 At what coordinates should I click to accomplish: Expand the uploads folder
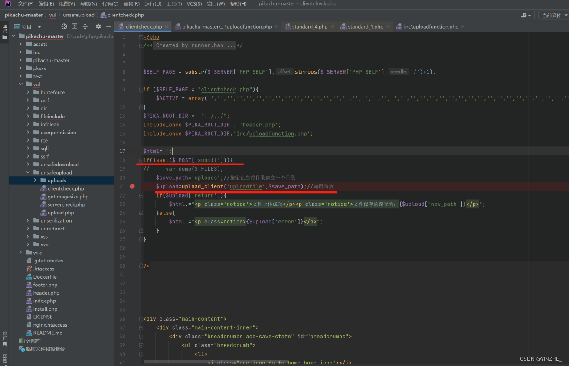(x=35, y=181)
